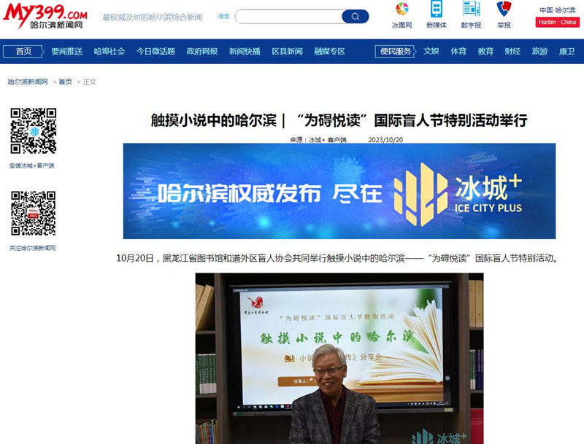Go to the 首页 nav tab
The image size is (584, 444).
(23, 51)
